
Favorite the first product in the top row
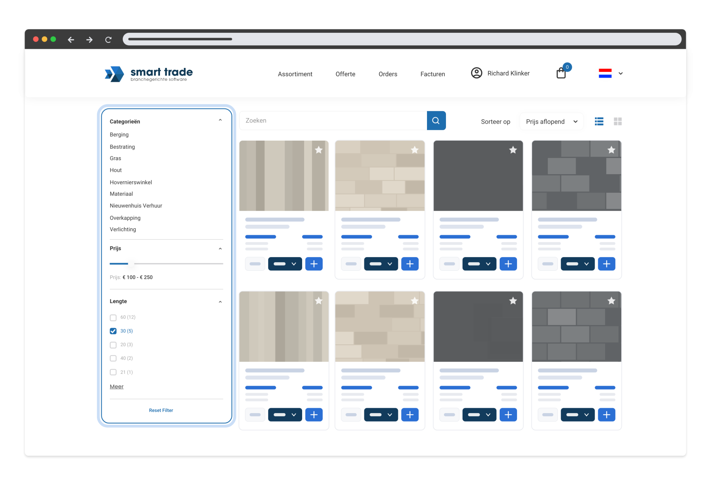click(x=319, y=150)
